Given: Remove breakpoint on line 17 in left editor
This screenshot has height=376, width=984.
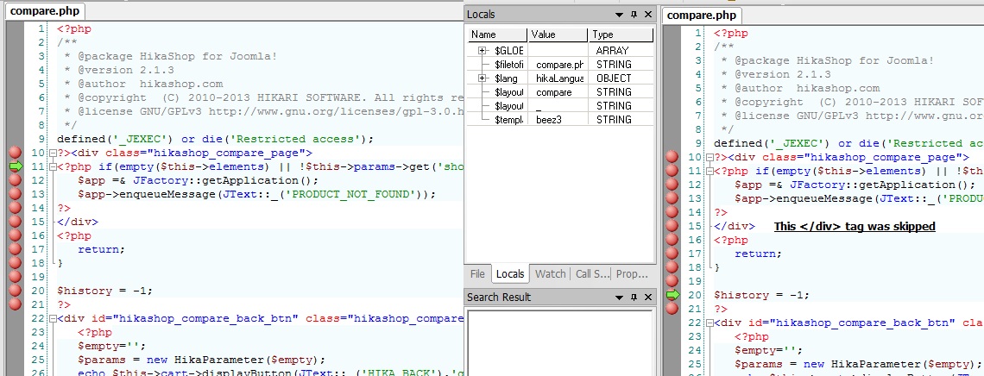Looking at the screenshot, I should (14, 249).
